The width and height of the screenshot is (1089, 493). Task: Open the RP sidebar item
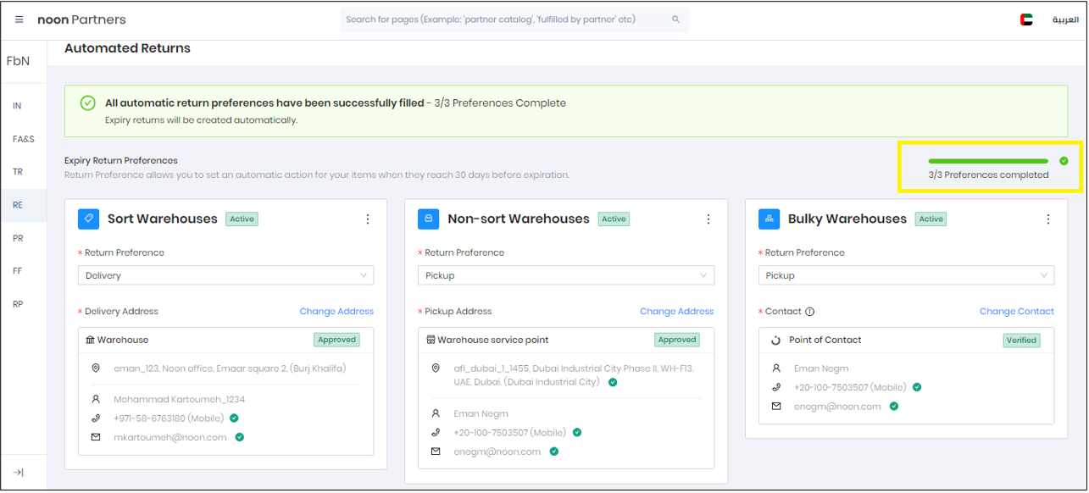pyautogui.click(x=18, y=303)
